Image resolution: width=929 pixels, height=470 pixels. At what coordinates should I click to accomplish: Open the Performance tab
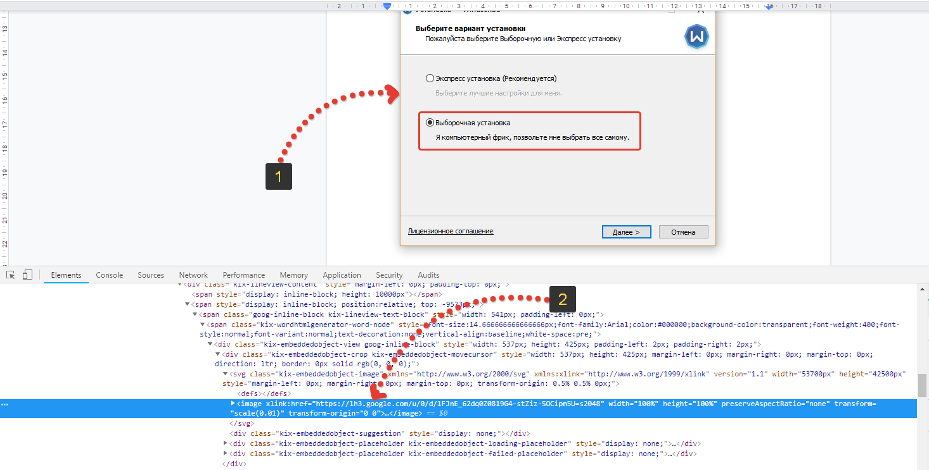pos(244,275)
